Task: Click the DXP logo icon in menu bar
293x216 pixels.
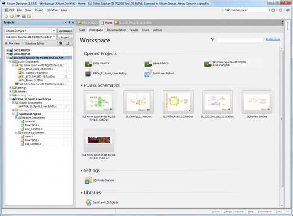Action: [x=6, y=10]
